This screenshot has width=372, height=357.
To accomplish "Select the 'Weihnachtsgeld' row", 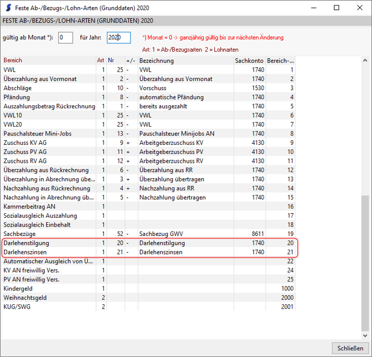I will [149, 298].
